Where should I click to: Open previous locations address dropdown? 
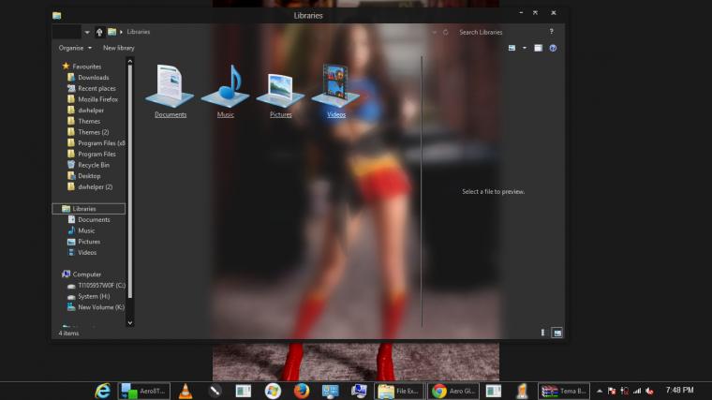(x=434, y=32)
